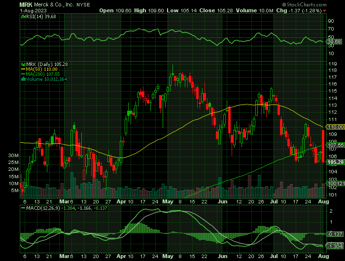Click the 10 level on RSI axis
The height and width of the screenshot is (261, 345).
(331, 54)
